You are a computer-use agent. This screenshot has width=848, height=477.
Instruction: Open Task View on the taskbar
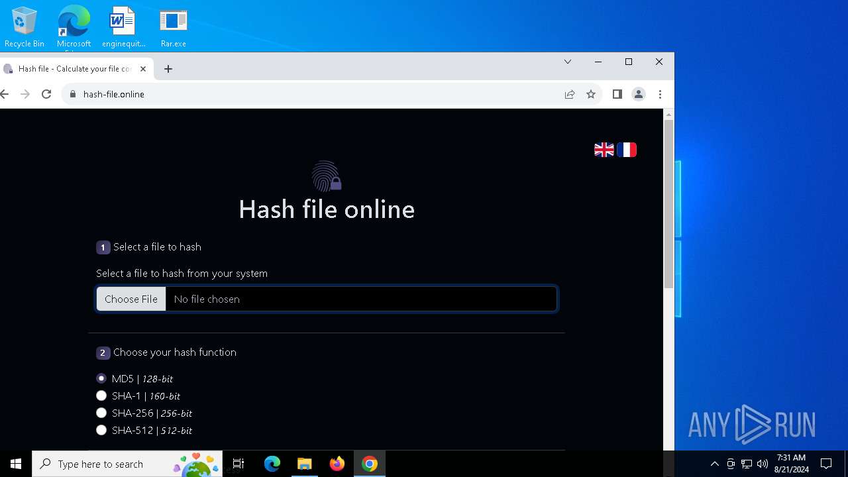[x=238, y=464]
